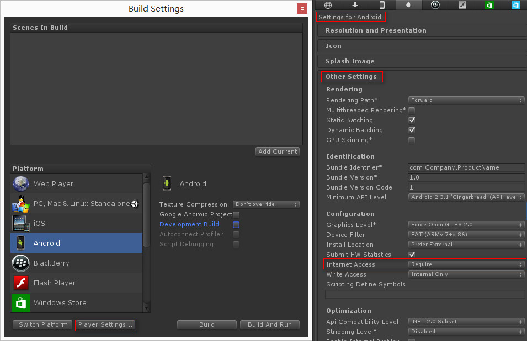The height and width of the screenshot is (341, 527).
Task: Collapse Other Settings section
Action: (422, 77)
